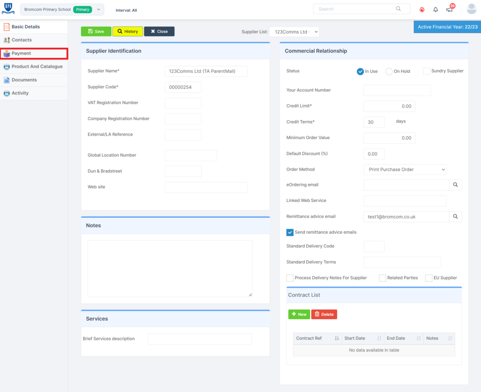Tick the Related Parties checkbox

click(382, 278)
